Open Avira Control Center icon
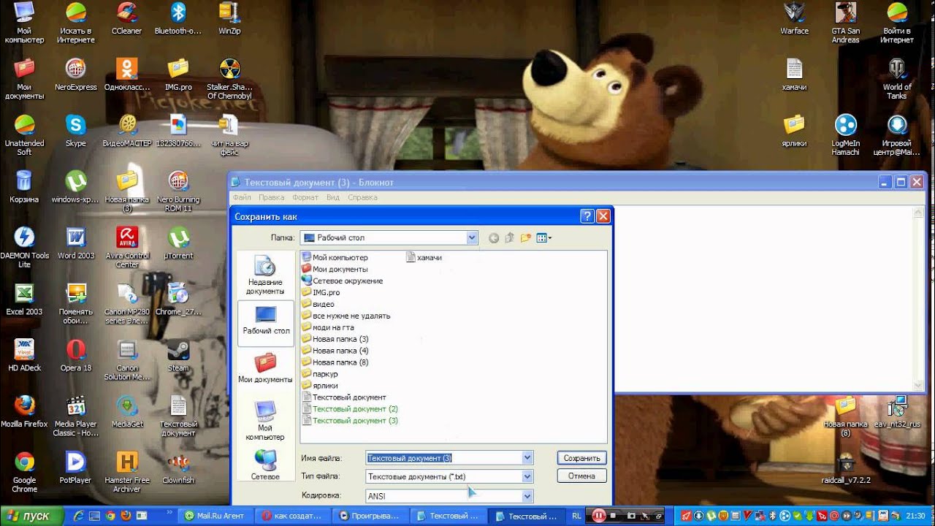This screenshot has width=935, height=526. tap(127, 247)
